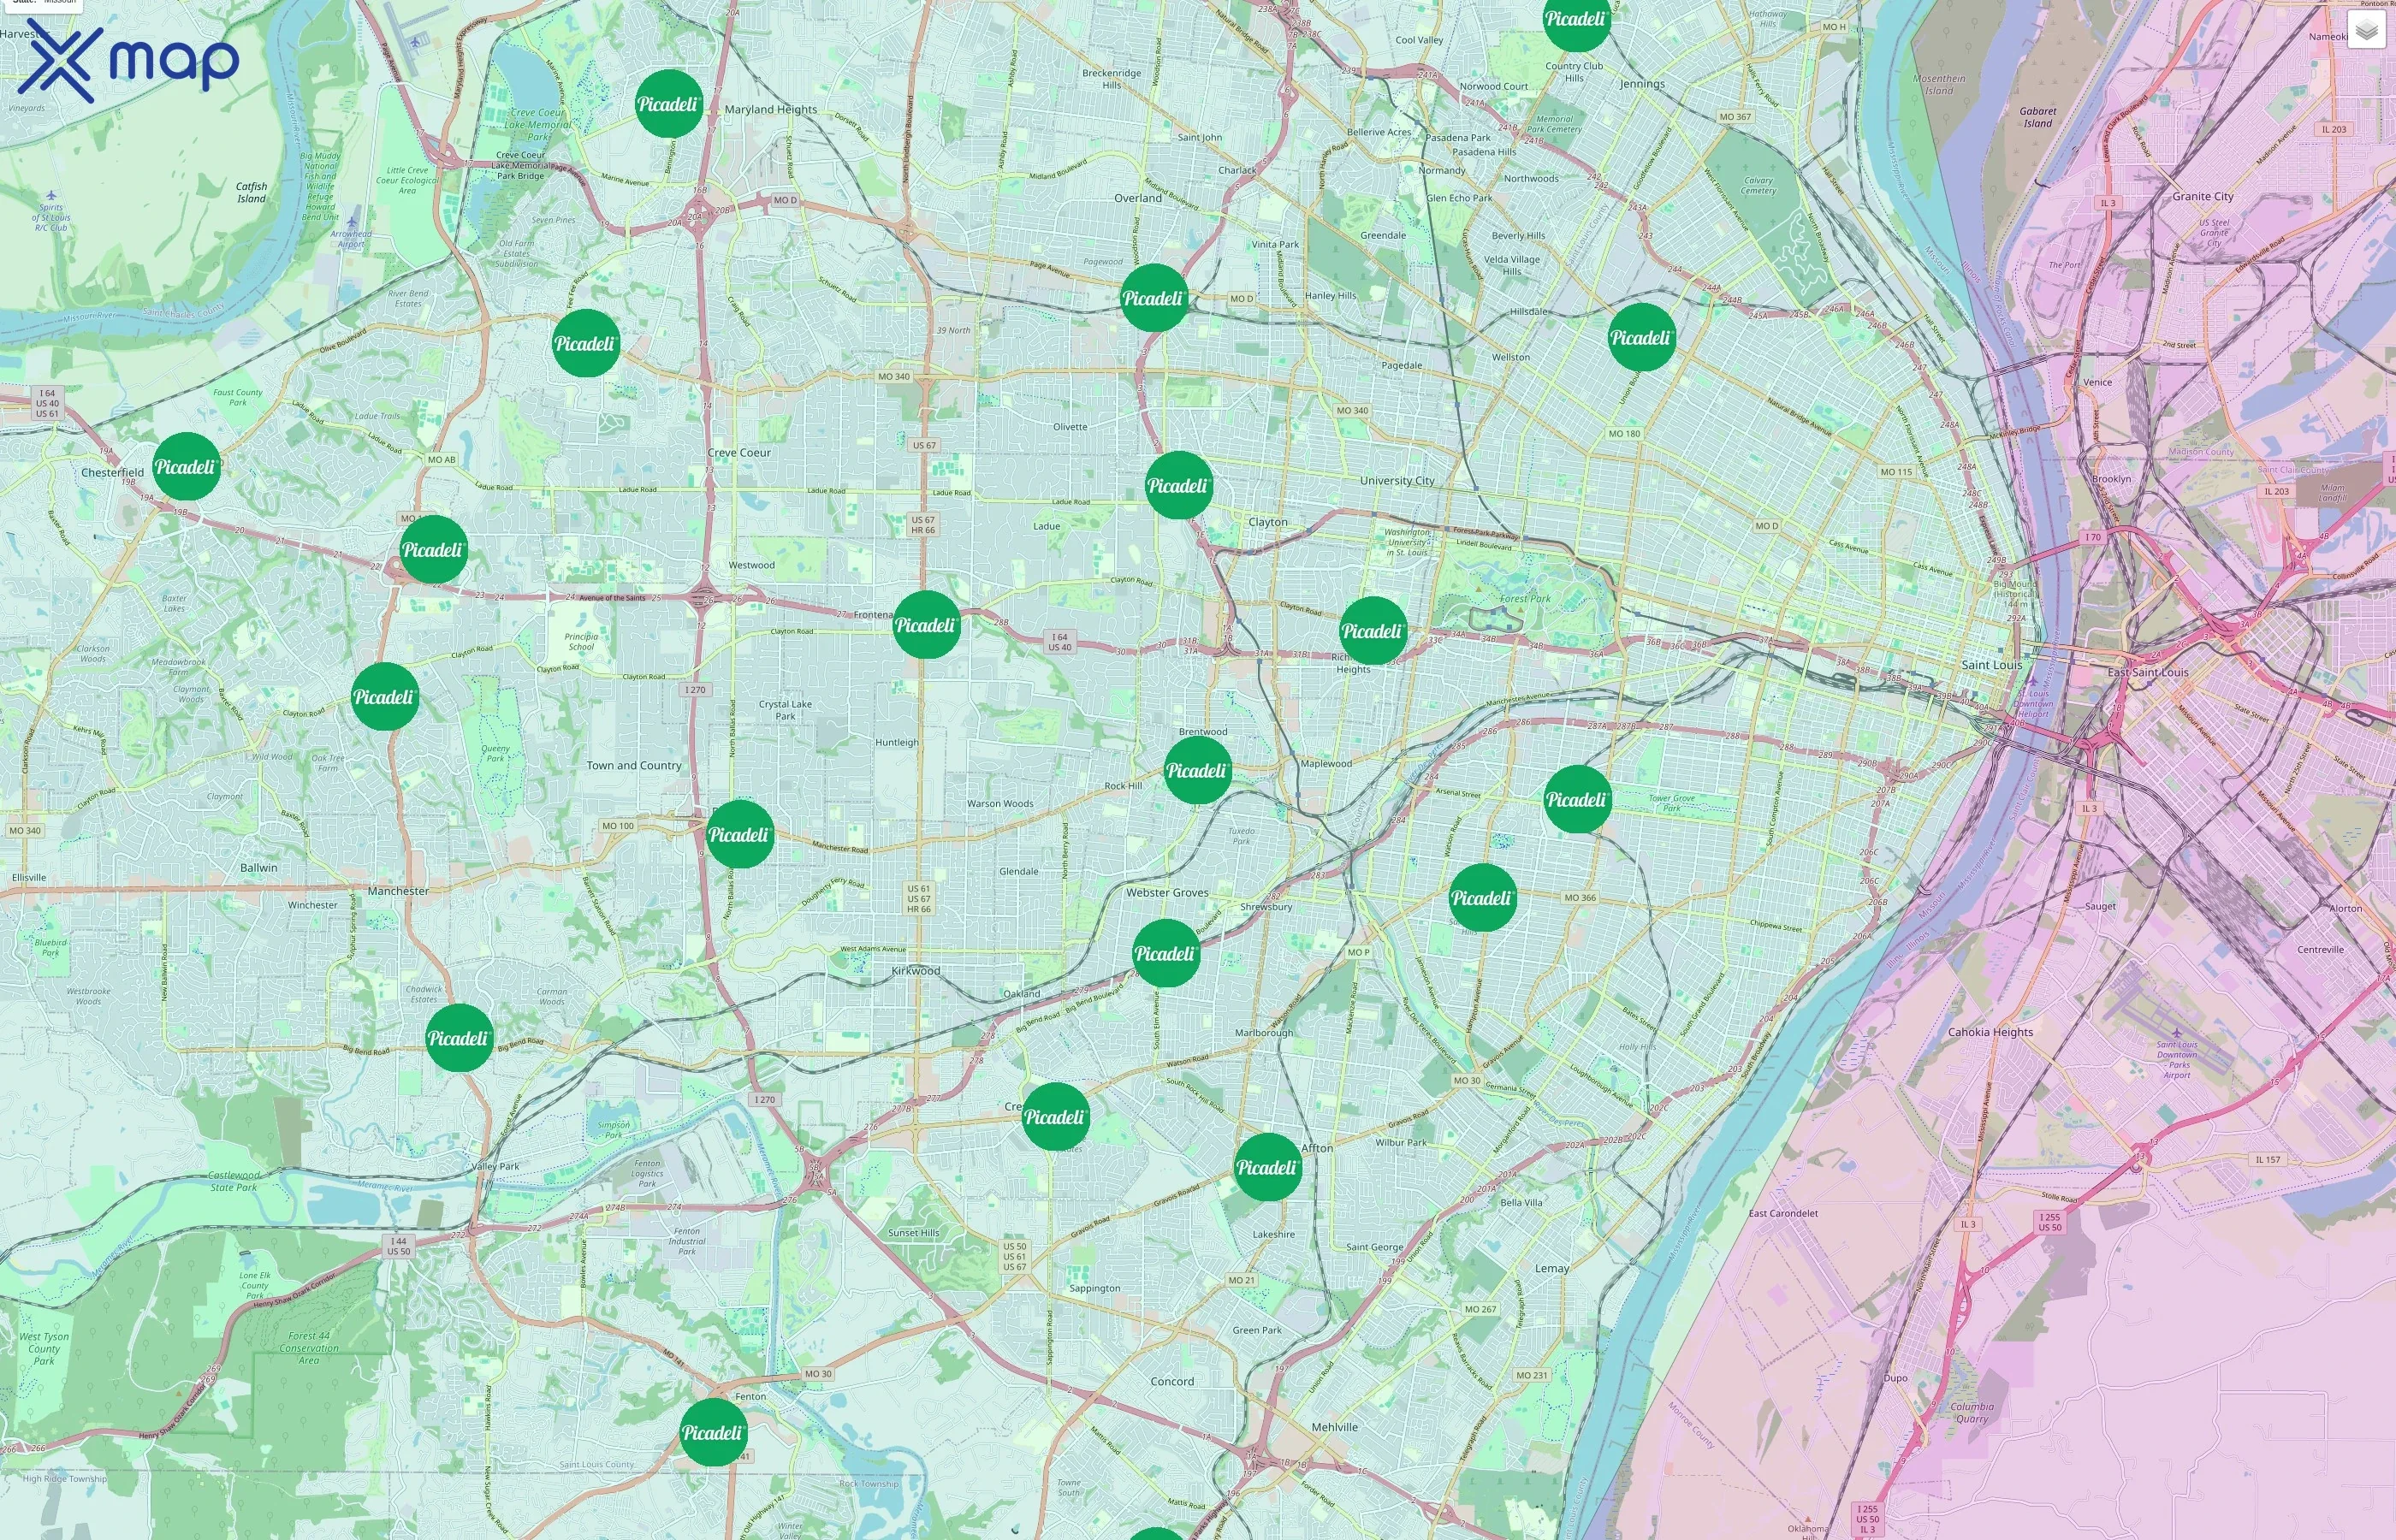Select the Picadeli marker near Webster Groves
This screenshot has width=2396, height=1540.
click(x=1165, y=953)
